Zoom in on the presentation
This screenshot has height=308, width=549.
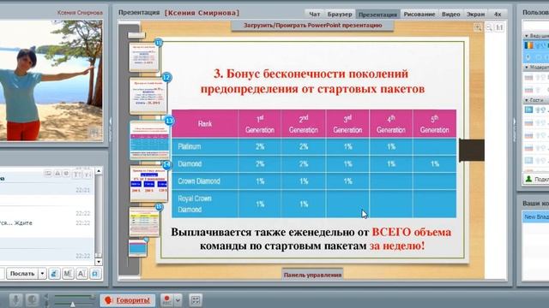click(x=478, y=27)
